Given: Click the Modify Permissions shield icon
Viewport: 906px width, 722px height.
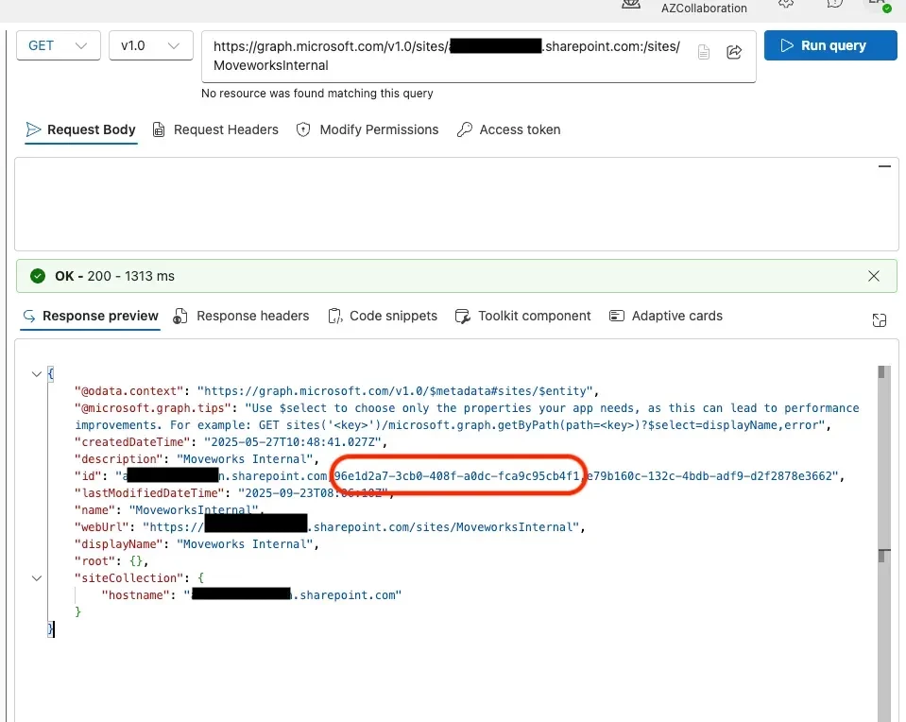Looking at the screenshot, I should coord(302,129).
